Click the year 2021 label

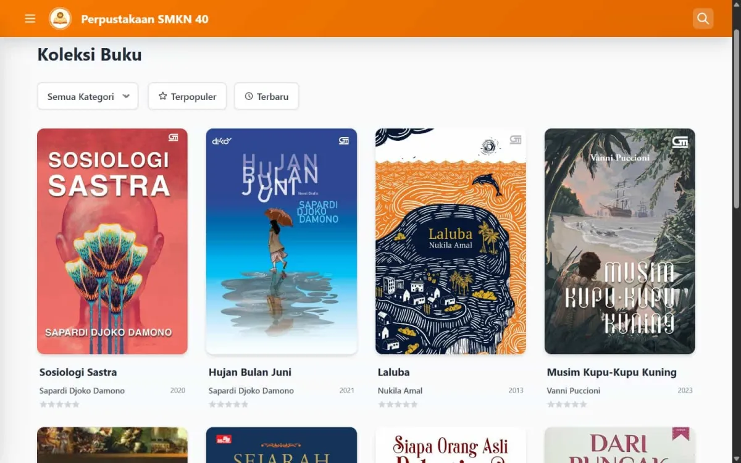[347, 390]
